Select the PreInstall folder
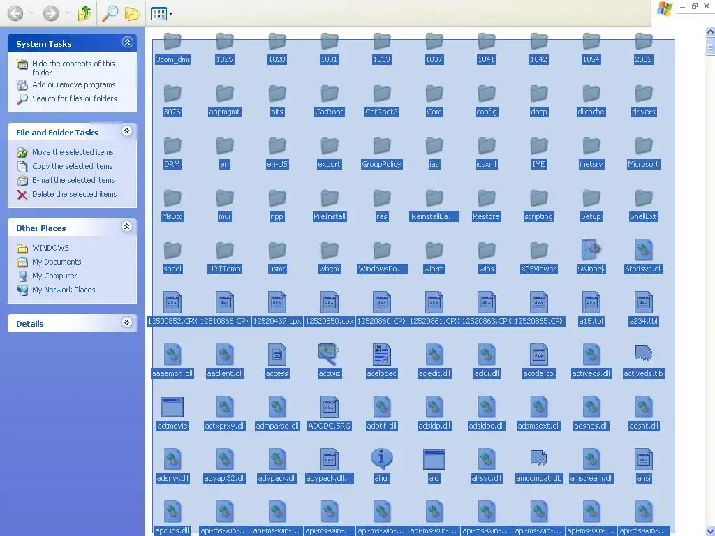Screen dimensions: 715x536 (x=330, y=206)
